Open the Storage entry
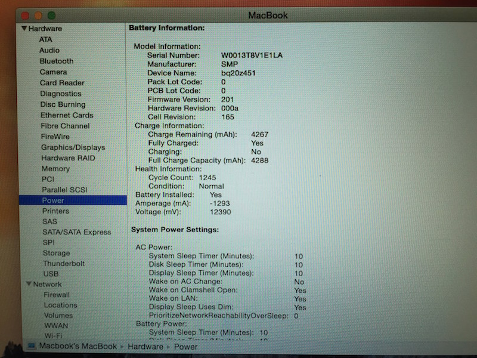The width and height of the screenshot is (477, 358). click(57, 253)
